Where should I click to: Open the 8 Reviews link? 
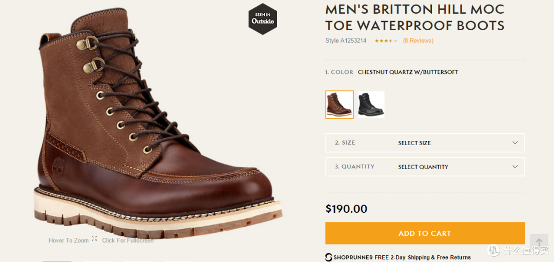[418, 41]
